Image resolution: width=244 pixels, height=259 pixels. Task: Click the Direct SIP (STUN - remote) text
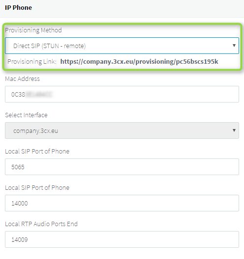pyautogui.click(x=50, y=46)
